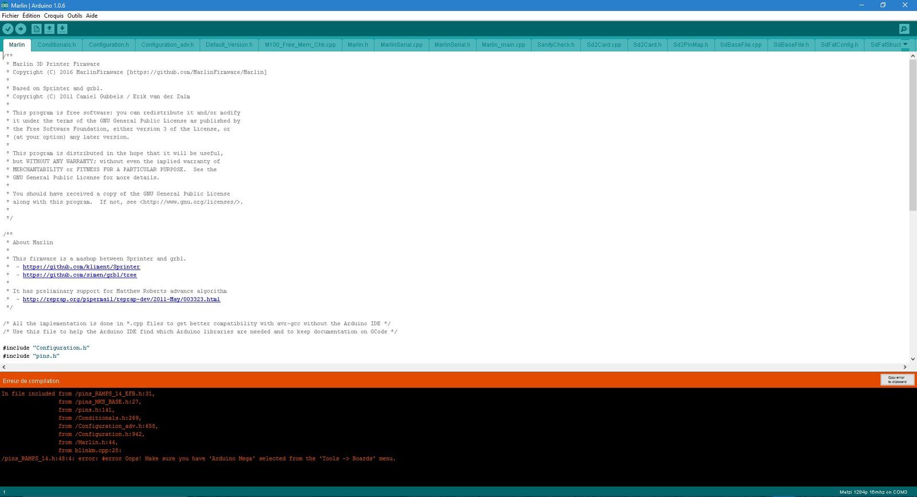Switch to the Sd2PinMap.h tab
917x497 pixels.
pyautogui.click(x=691, y=45)
